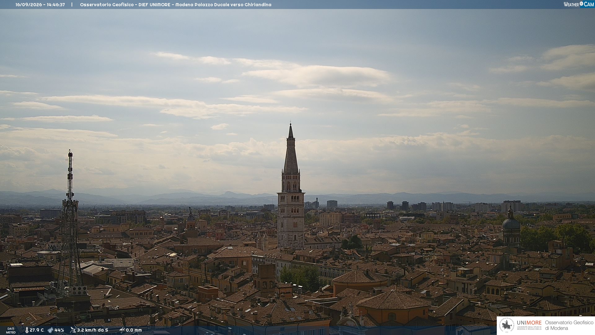This screenshot has height=335, width=595.
Task: Select the DATI METEO label
Action: point(11,331)
